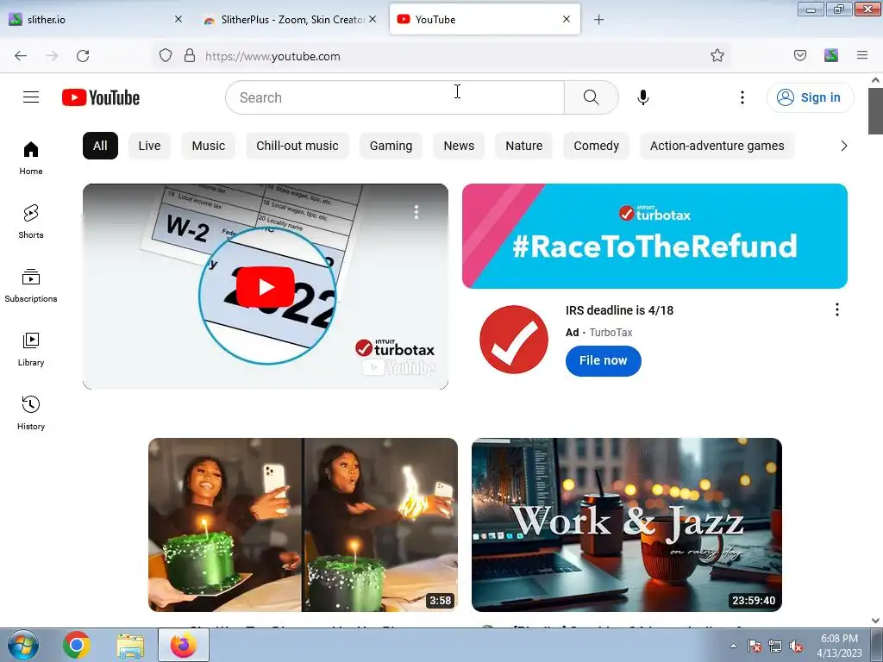Open ad options on the W-2 video
This screenshot has width=883, height=662.
[x=416, y=212]
